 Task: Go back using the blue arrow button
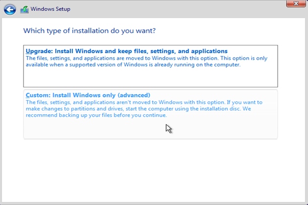10,9
